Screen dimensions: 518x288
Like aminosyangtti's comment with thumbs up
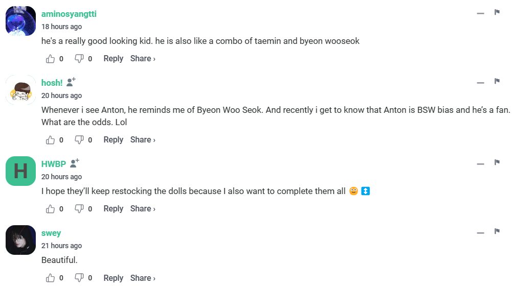50,59
